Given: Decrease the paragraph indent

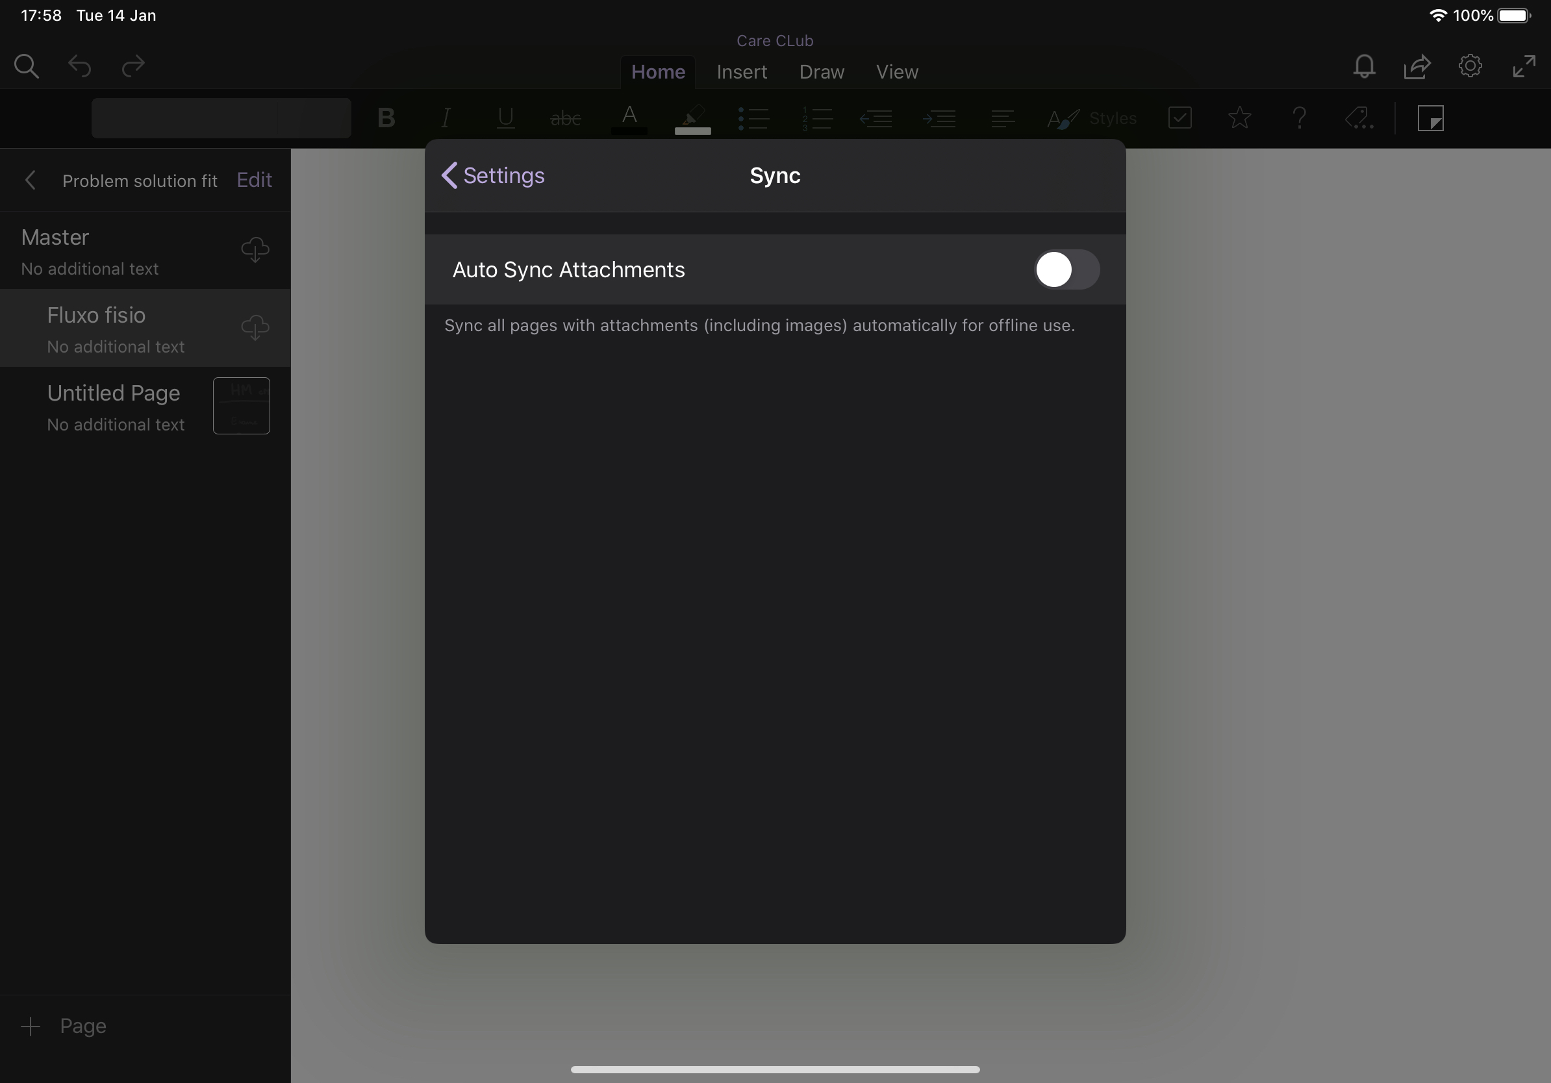Looking at the screenshot, I should pos(876,119).
